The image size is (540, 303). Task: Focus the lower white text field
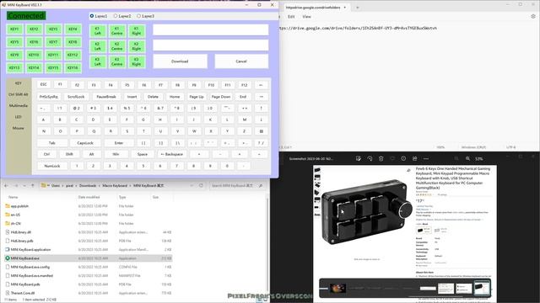(210, 45)
